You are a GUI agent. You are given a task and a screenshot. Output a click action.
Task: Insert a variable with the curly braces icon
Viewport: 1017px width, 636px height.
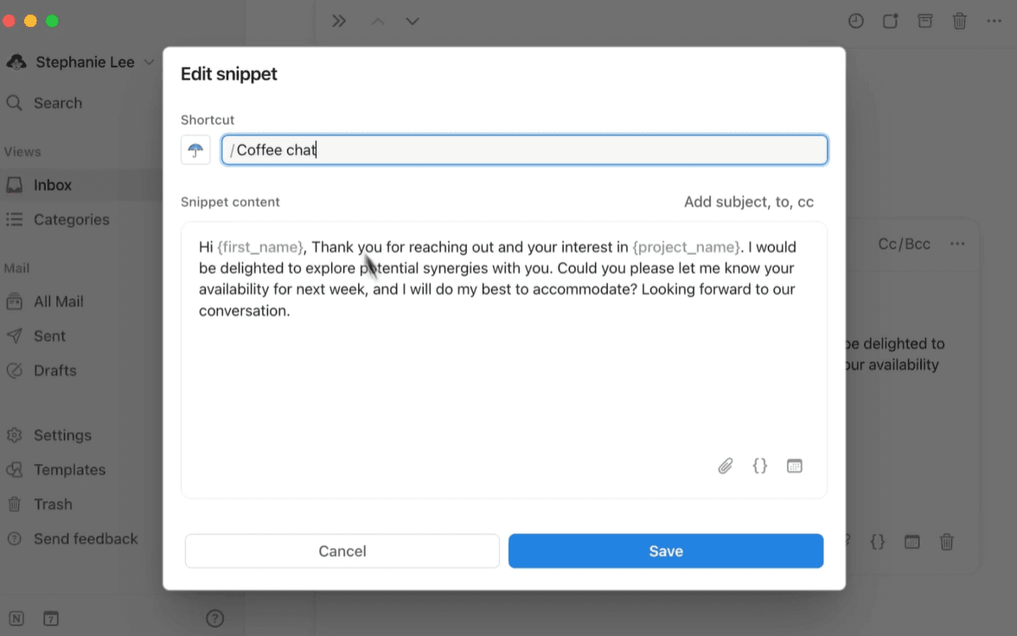pyautogui.click(x=760, y=466)
